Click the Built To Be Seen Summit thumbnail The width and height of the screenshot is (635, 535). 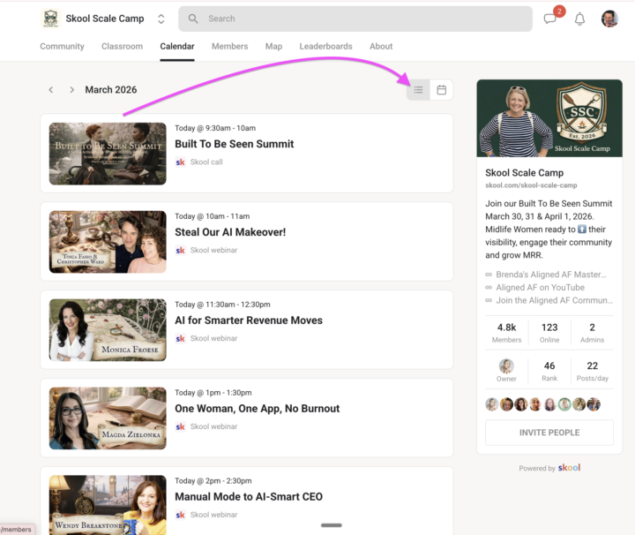(108, 154)
